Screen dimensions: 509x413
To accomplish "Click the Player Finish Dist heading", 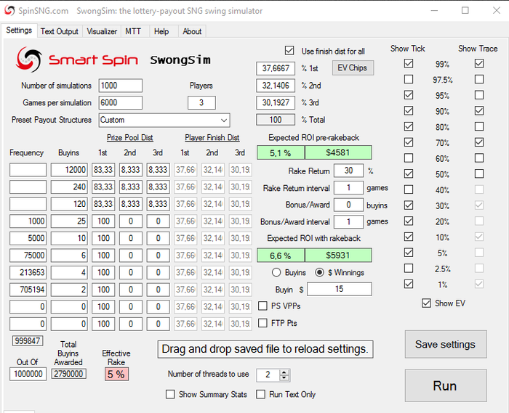I will click(x=212, y=138).
